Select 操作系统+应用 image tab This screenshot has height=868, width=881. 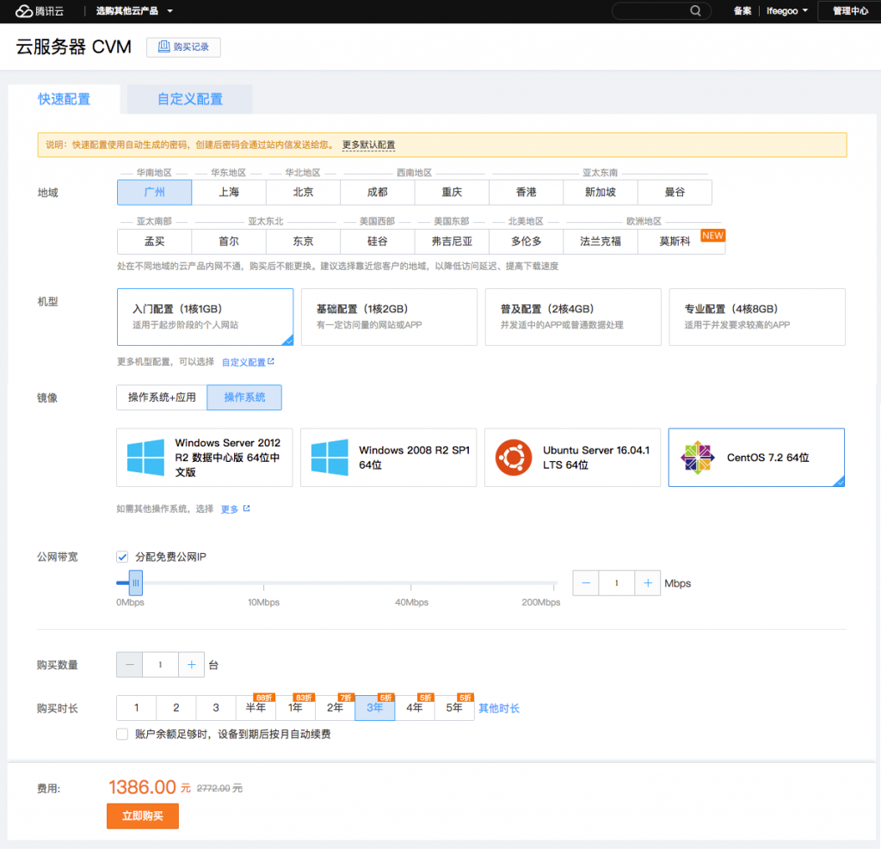coord(162,397)
